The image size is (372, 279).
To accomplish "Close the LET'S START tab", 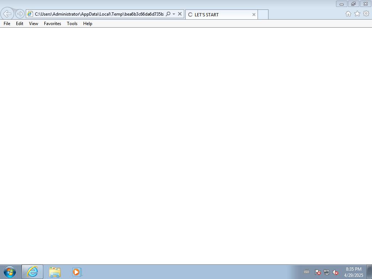I will pos(254,15).
